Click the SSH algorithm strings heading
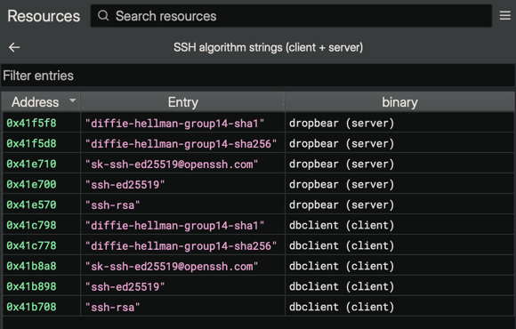Image resolution: width=516 pixels, height=329 pixels. (x=268, y=47)
